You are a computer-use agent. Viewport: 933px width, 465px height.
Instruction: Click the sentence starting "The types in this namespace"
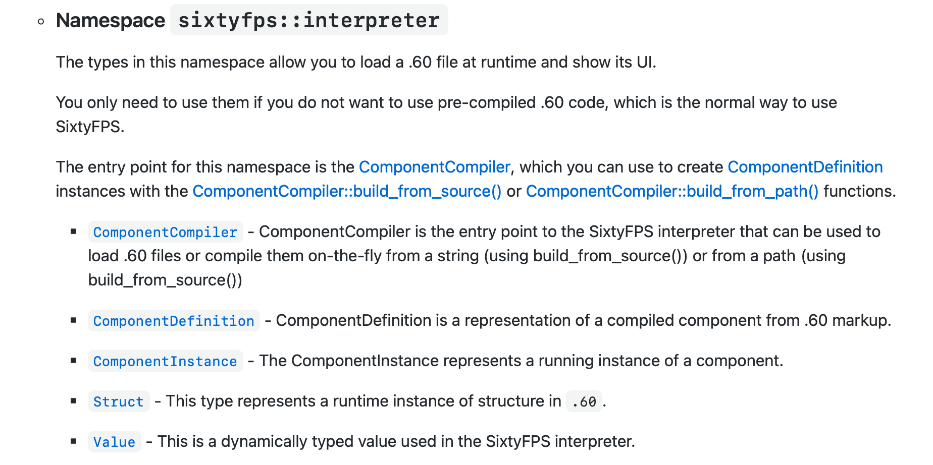click(356, 62)
